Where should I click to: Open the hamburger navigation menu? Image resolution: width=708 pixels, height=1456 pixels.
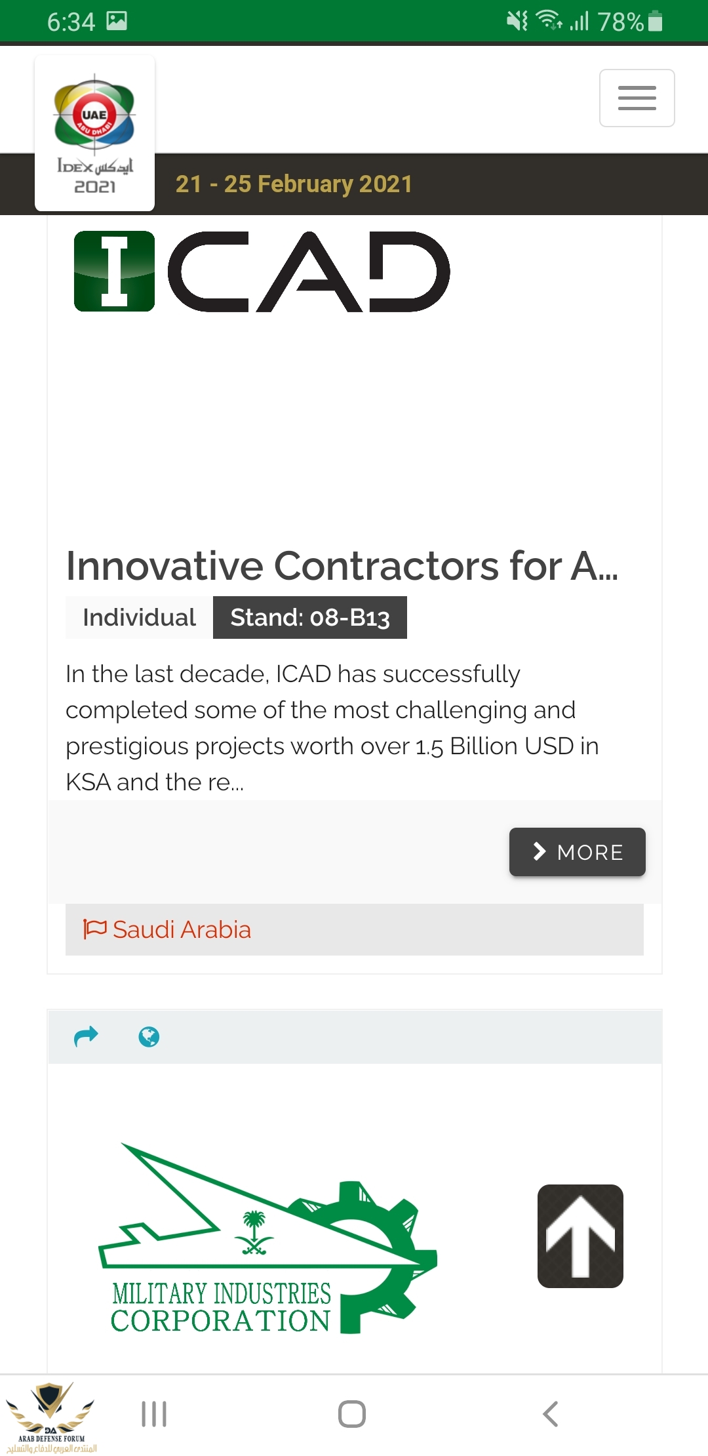(637, 98)
